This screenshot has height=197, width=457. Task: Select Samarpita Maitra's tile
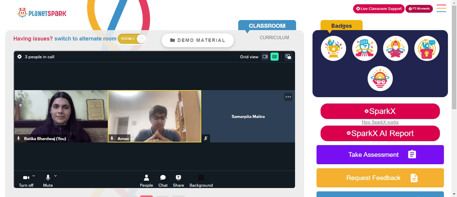[248, 116]
